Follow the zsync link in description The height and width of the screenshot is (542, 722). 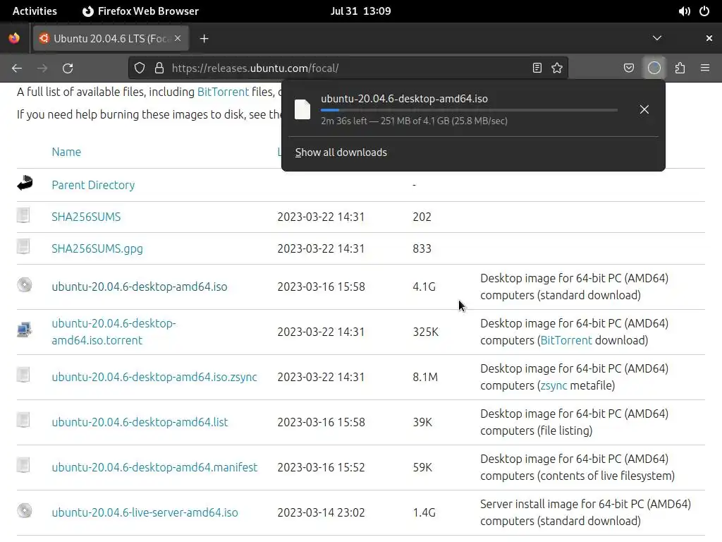click(553, 386)
